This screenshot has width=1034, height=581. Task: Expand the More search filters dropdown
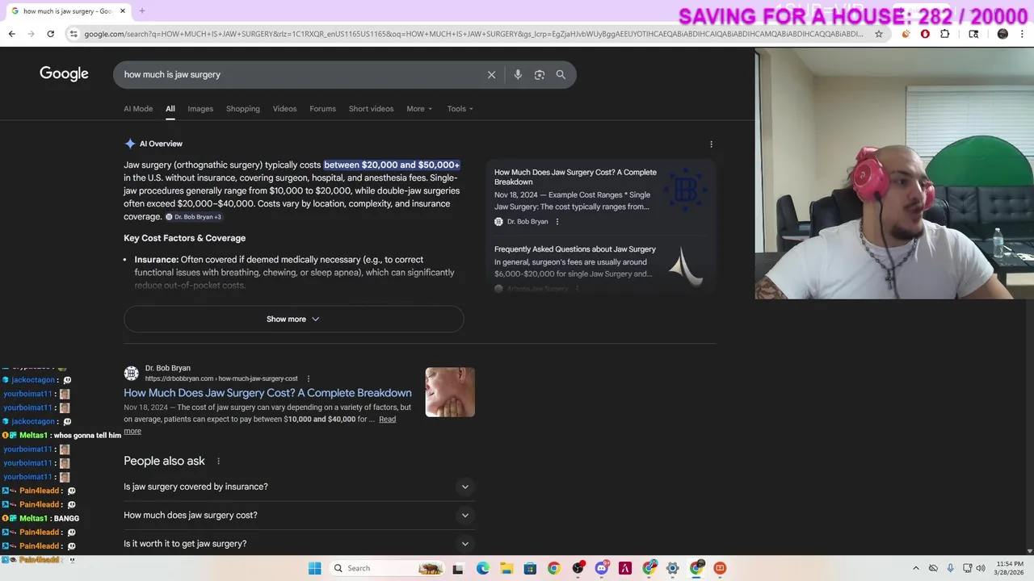419,109
